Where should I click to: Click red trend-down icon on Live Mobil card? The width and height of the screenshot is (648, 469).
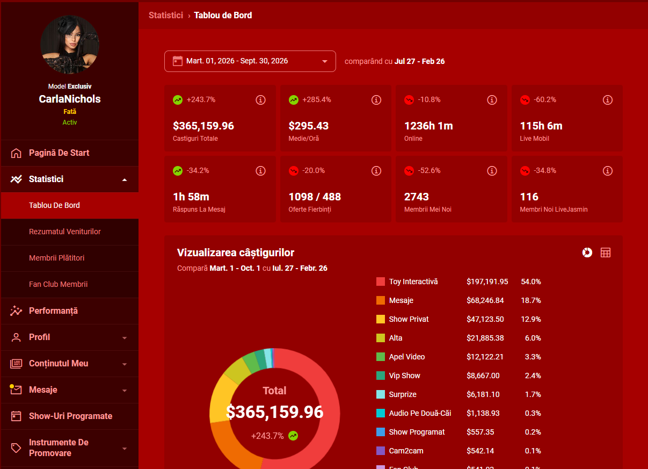point(525,100)
